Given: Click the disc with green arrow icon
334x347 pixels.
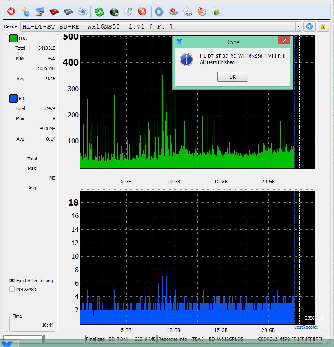Looking at the screenshot, I should coord(128,12).
